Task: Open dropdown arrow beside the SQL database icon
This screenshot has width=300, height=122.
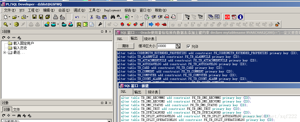Action: pos(58,24)
